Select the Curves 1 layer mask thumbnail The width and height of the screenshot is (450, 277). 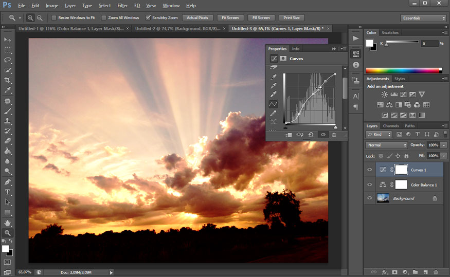click(x=401, y=170)
